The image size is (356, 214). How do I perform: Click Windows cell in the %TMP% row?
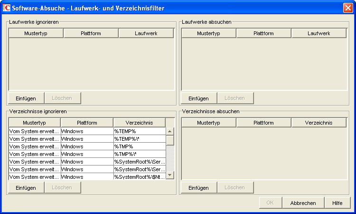(x=87, y=146)
